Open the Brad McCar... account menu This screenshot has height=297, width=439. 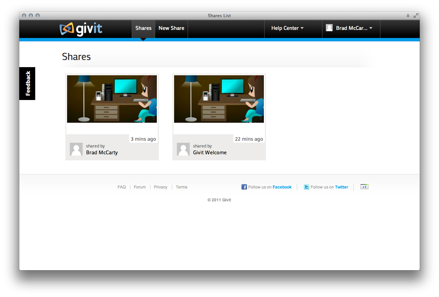coord(351,28)
